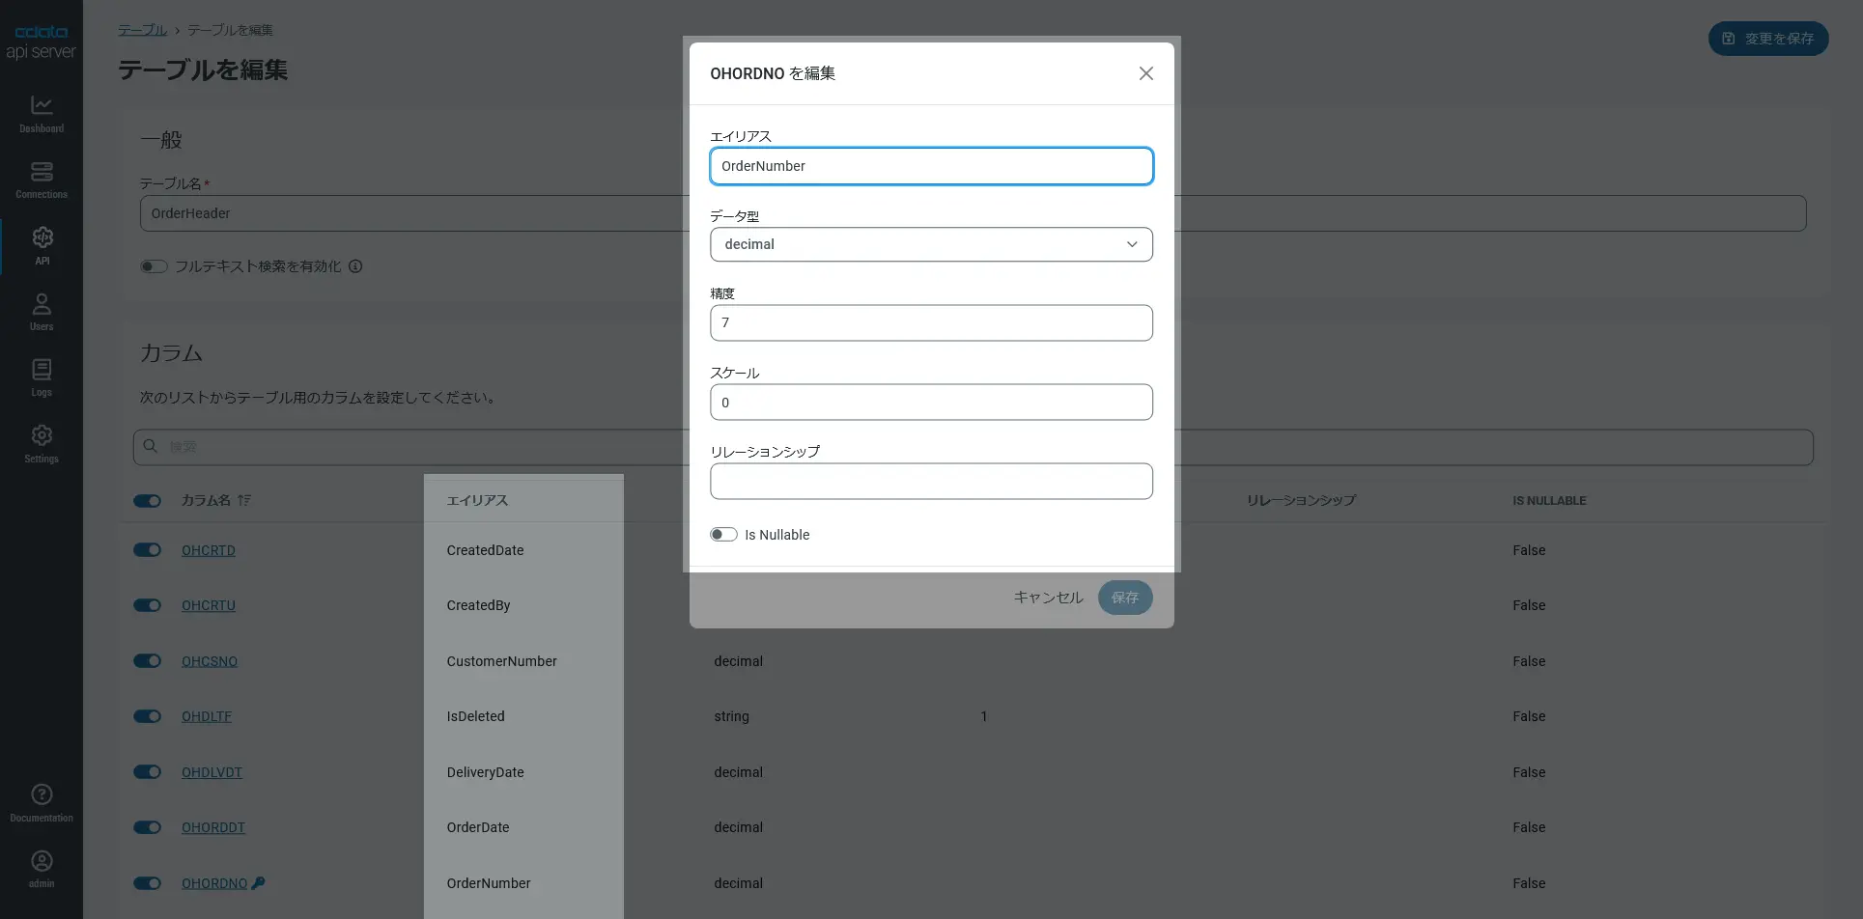Screen dimensions: 1863x919
Task: Open the Dashboard page icon
Action: [x=42, y=105]
